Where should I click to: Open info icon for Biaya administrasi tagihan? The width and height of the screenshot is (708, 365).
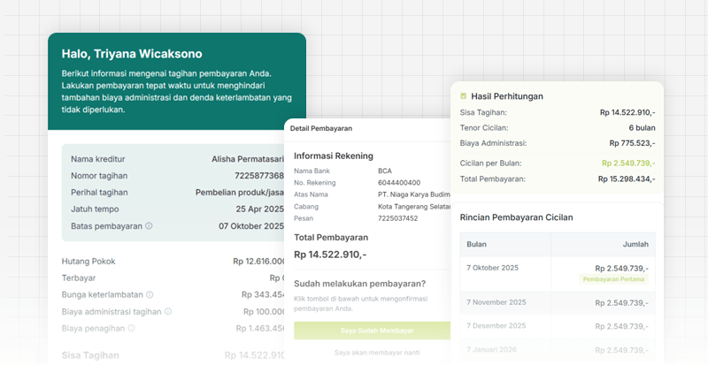point(168,311)
